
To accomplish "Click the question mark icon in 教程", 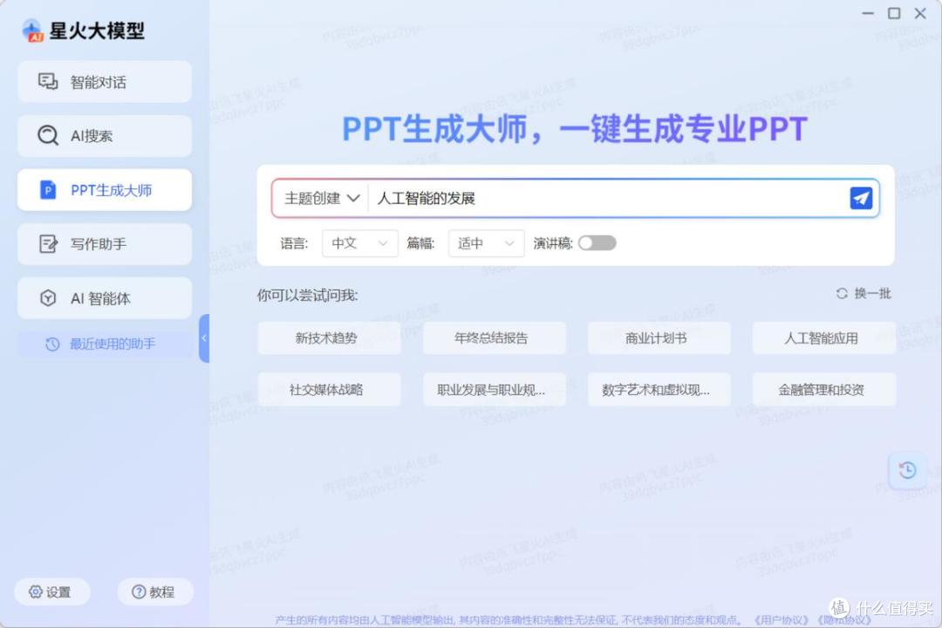I will point(139,592).
